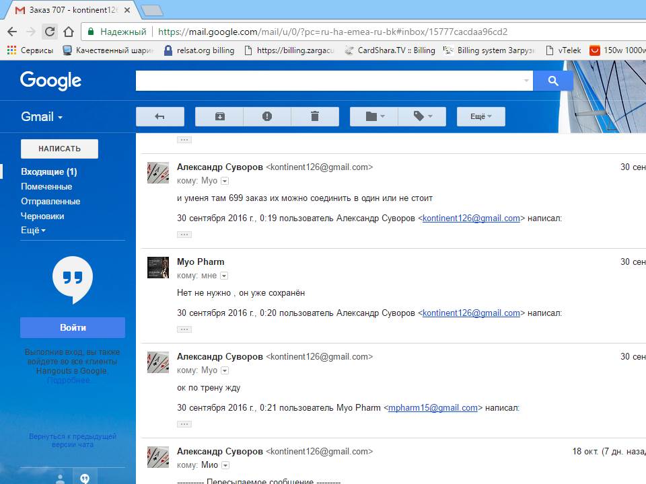Reload page with browser refresh icon
The image size is (646, 484).
click(x=49, y=32)
